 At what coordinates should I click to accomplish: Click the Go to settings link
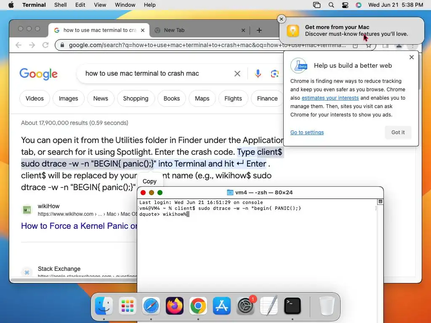coord(307,132)
